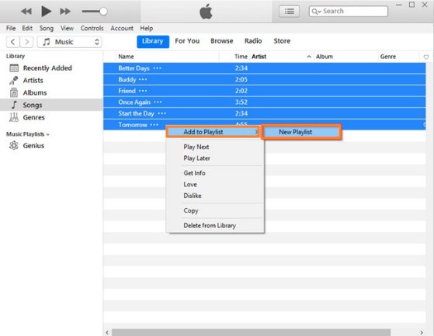Switch to the For You tab
Viewport: 434px width, 336px height.
tap(187, 41)
